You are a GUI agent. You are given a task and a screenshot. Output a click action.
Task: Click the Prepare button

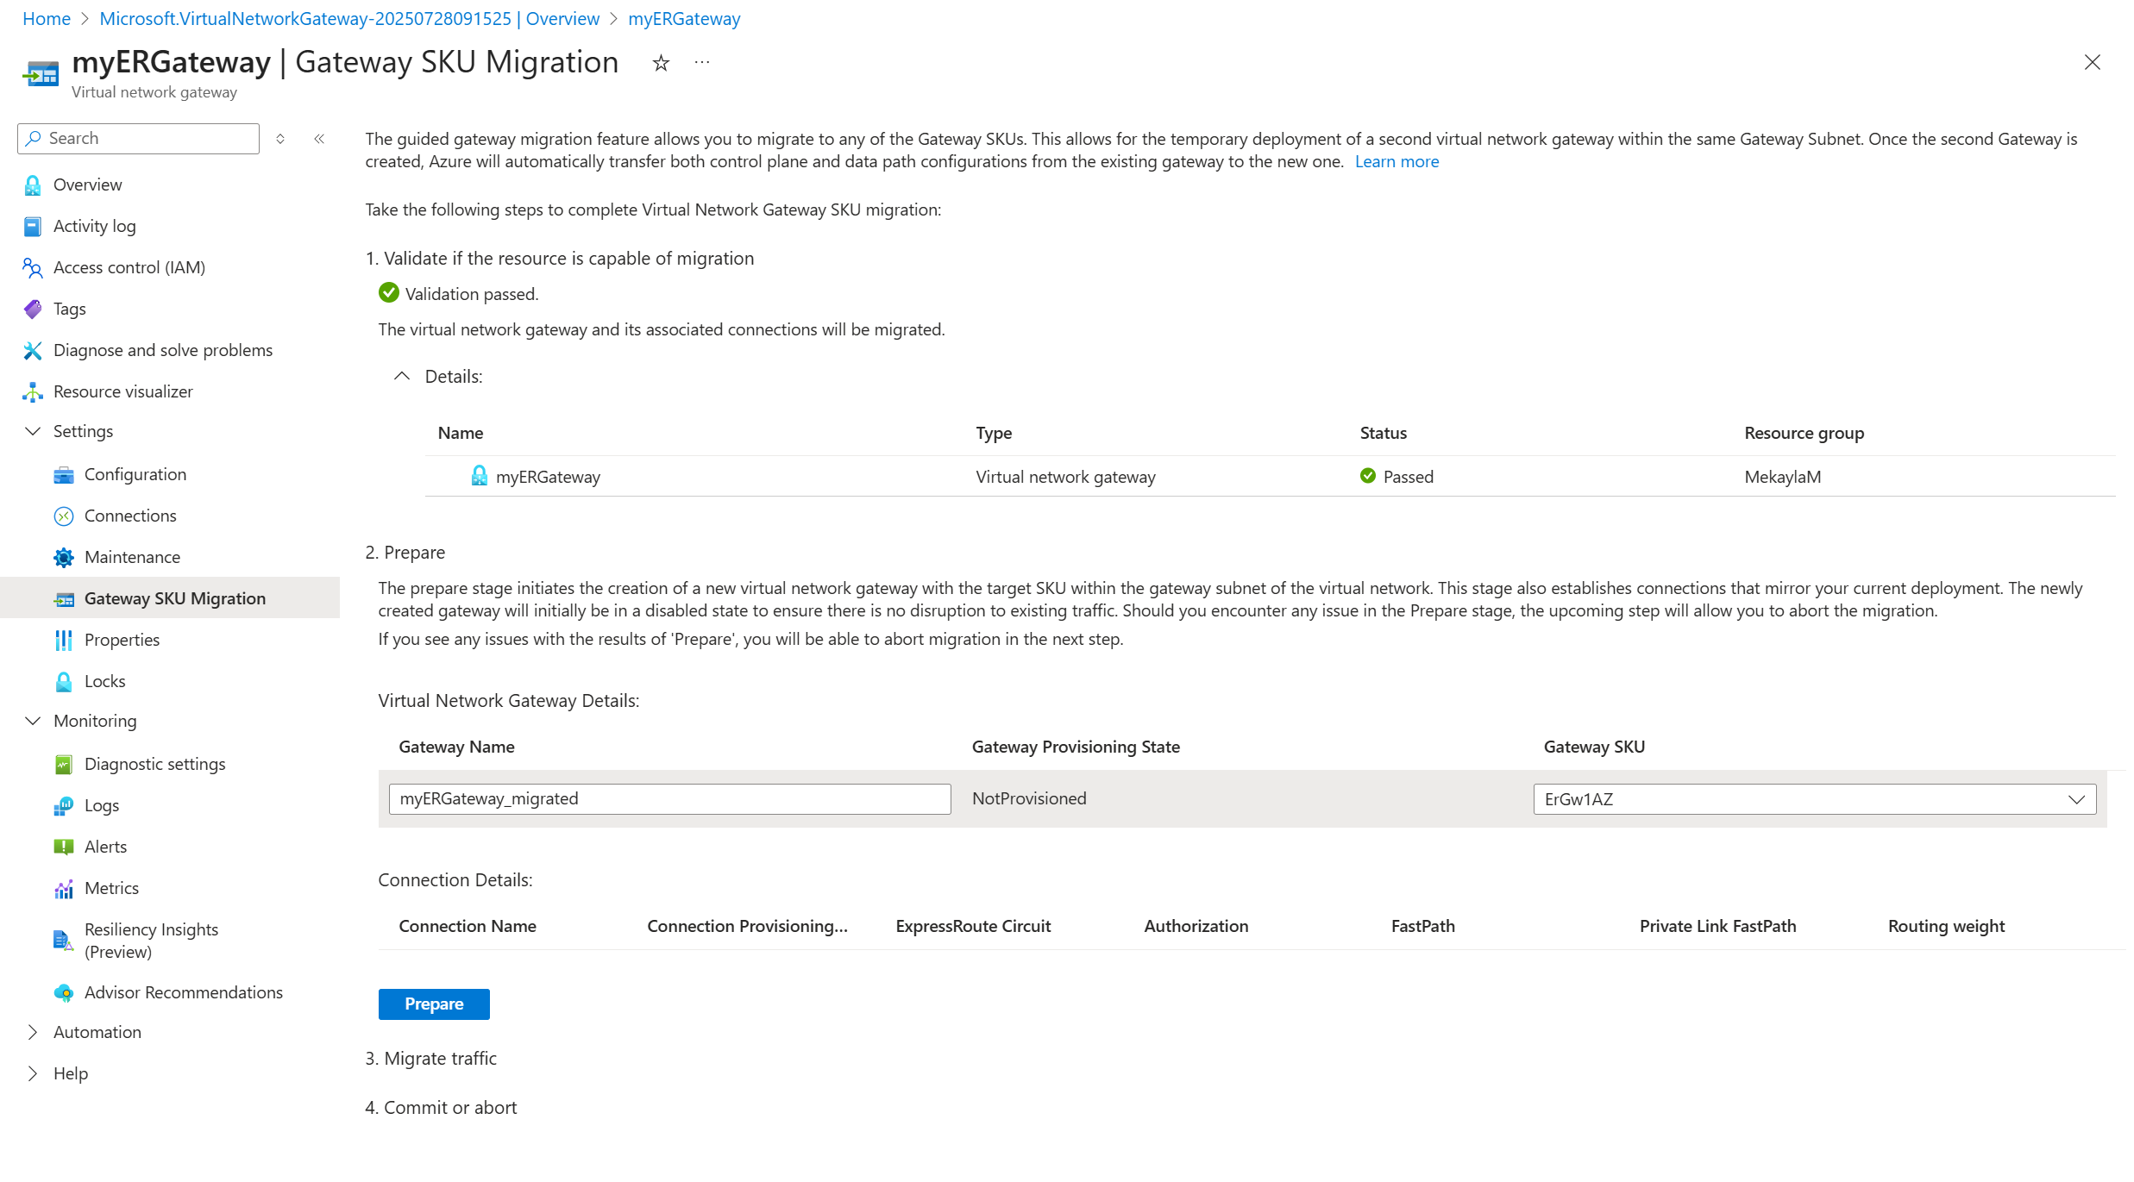434,1004
